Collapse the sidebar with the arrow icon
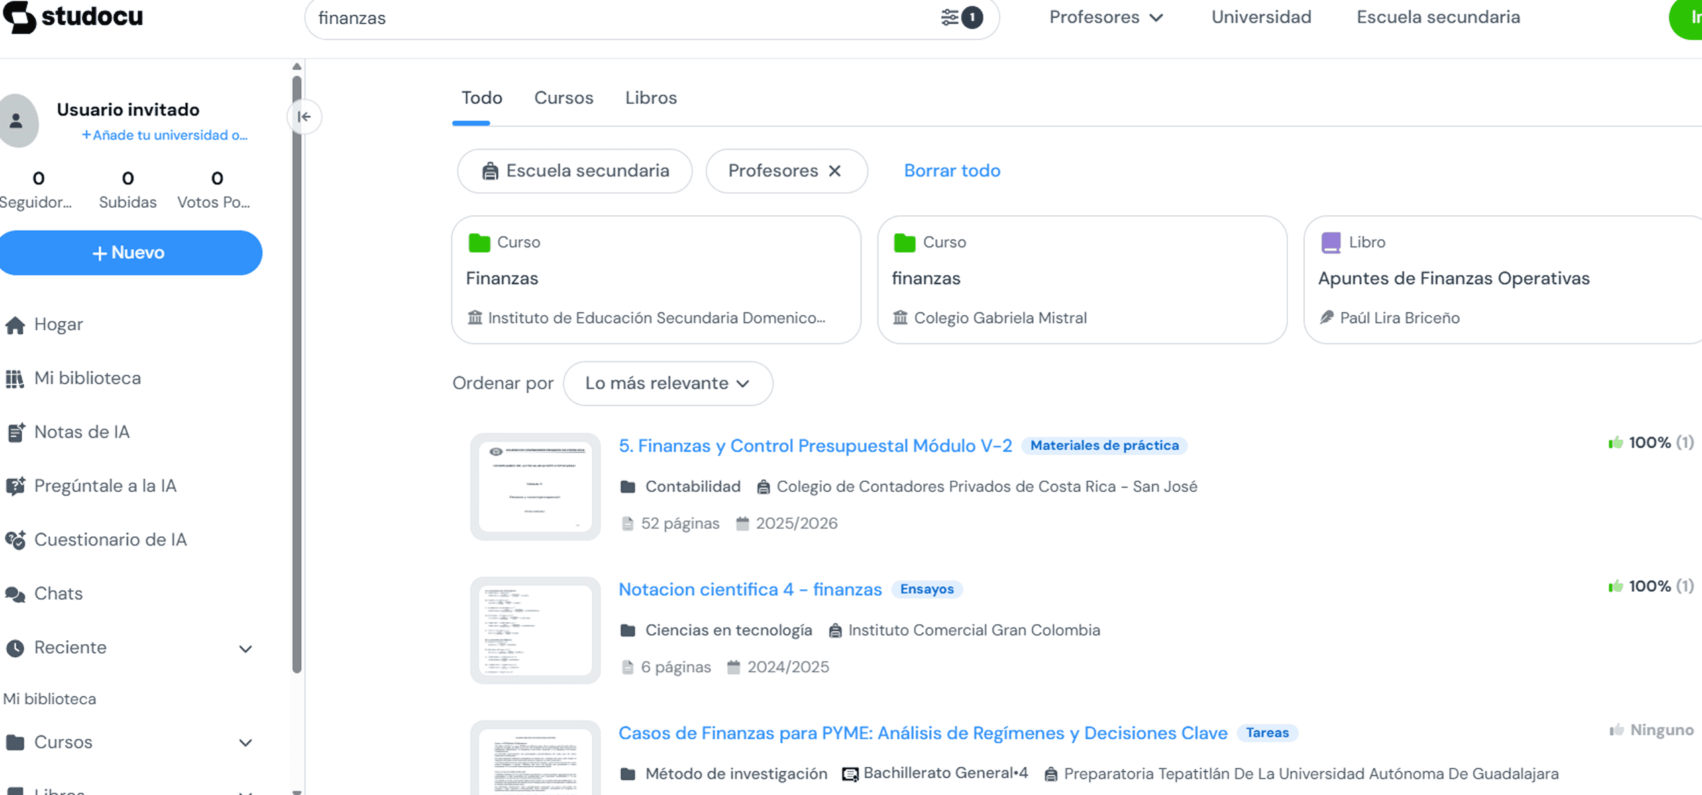Image resolution: width=1702 pixels, height=795 pixels. (304, 117)
